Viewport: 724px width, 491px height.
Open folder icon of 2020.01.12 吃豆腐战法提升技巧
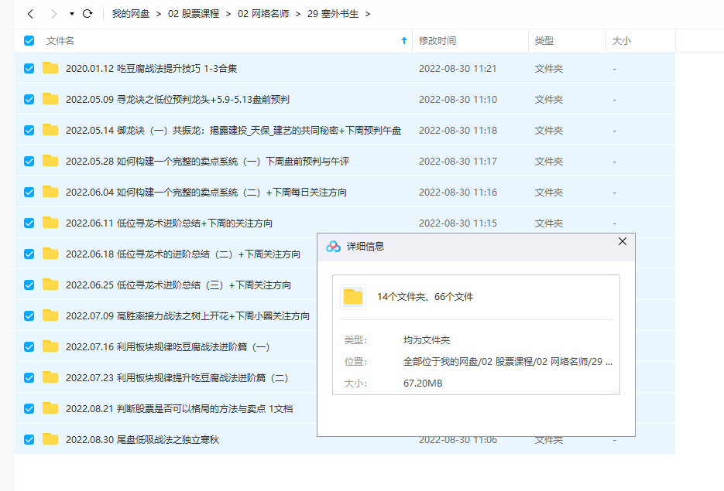[x=50, y=69]
